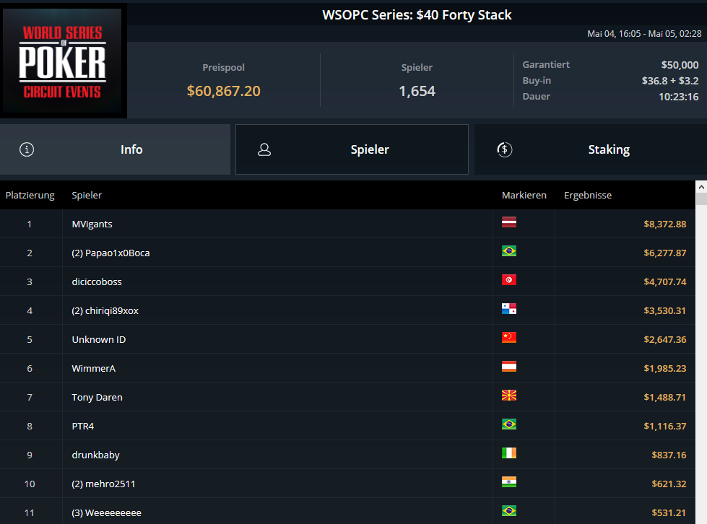
Task: Select player (3) Weeeeeeeee
Action: pyautogui.click(x=106, y=512)
